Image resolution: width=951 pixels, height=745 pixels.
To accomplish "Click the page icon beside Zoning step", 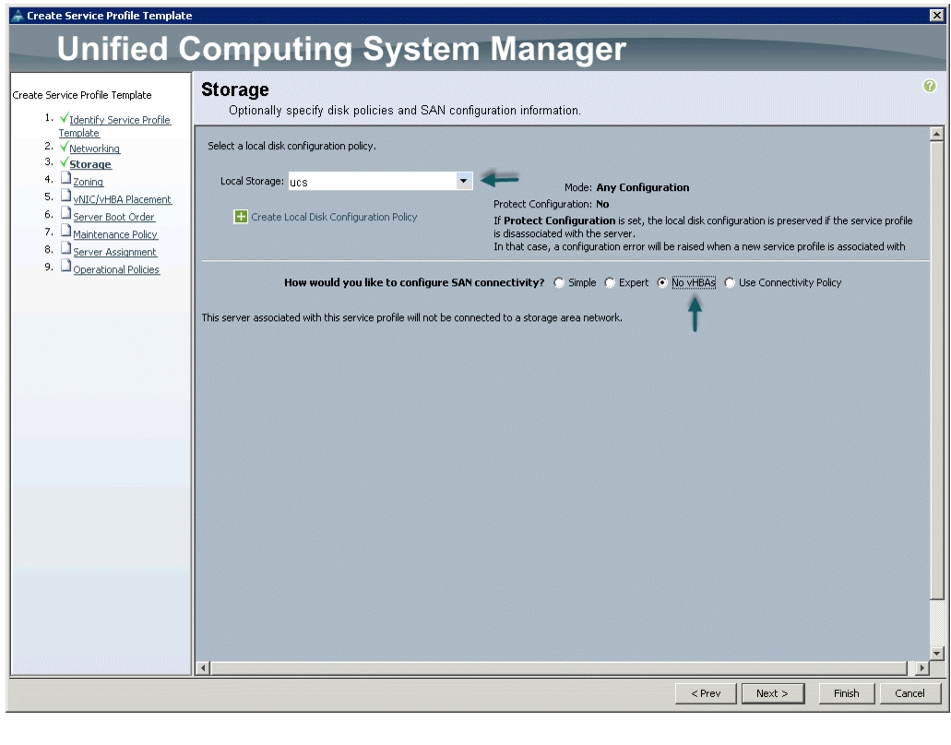I will click(65, 178).
